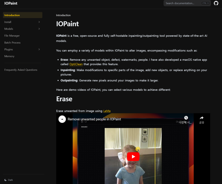Image resolution: width=222 pixels, height=184 pixels.
Task: Go to Batch Process page
Action: coord(12,43)
